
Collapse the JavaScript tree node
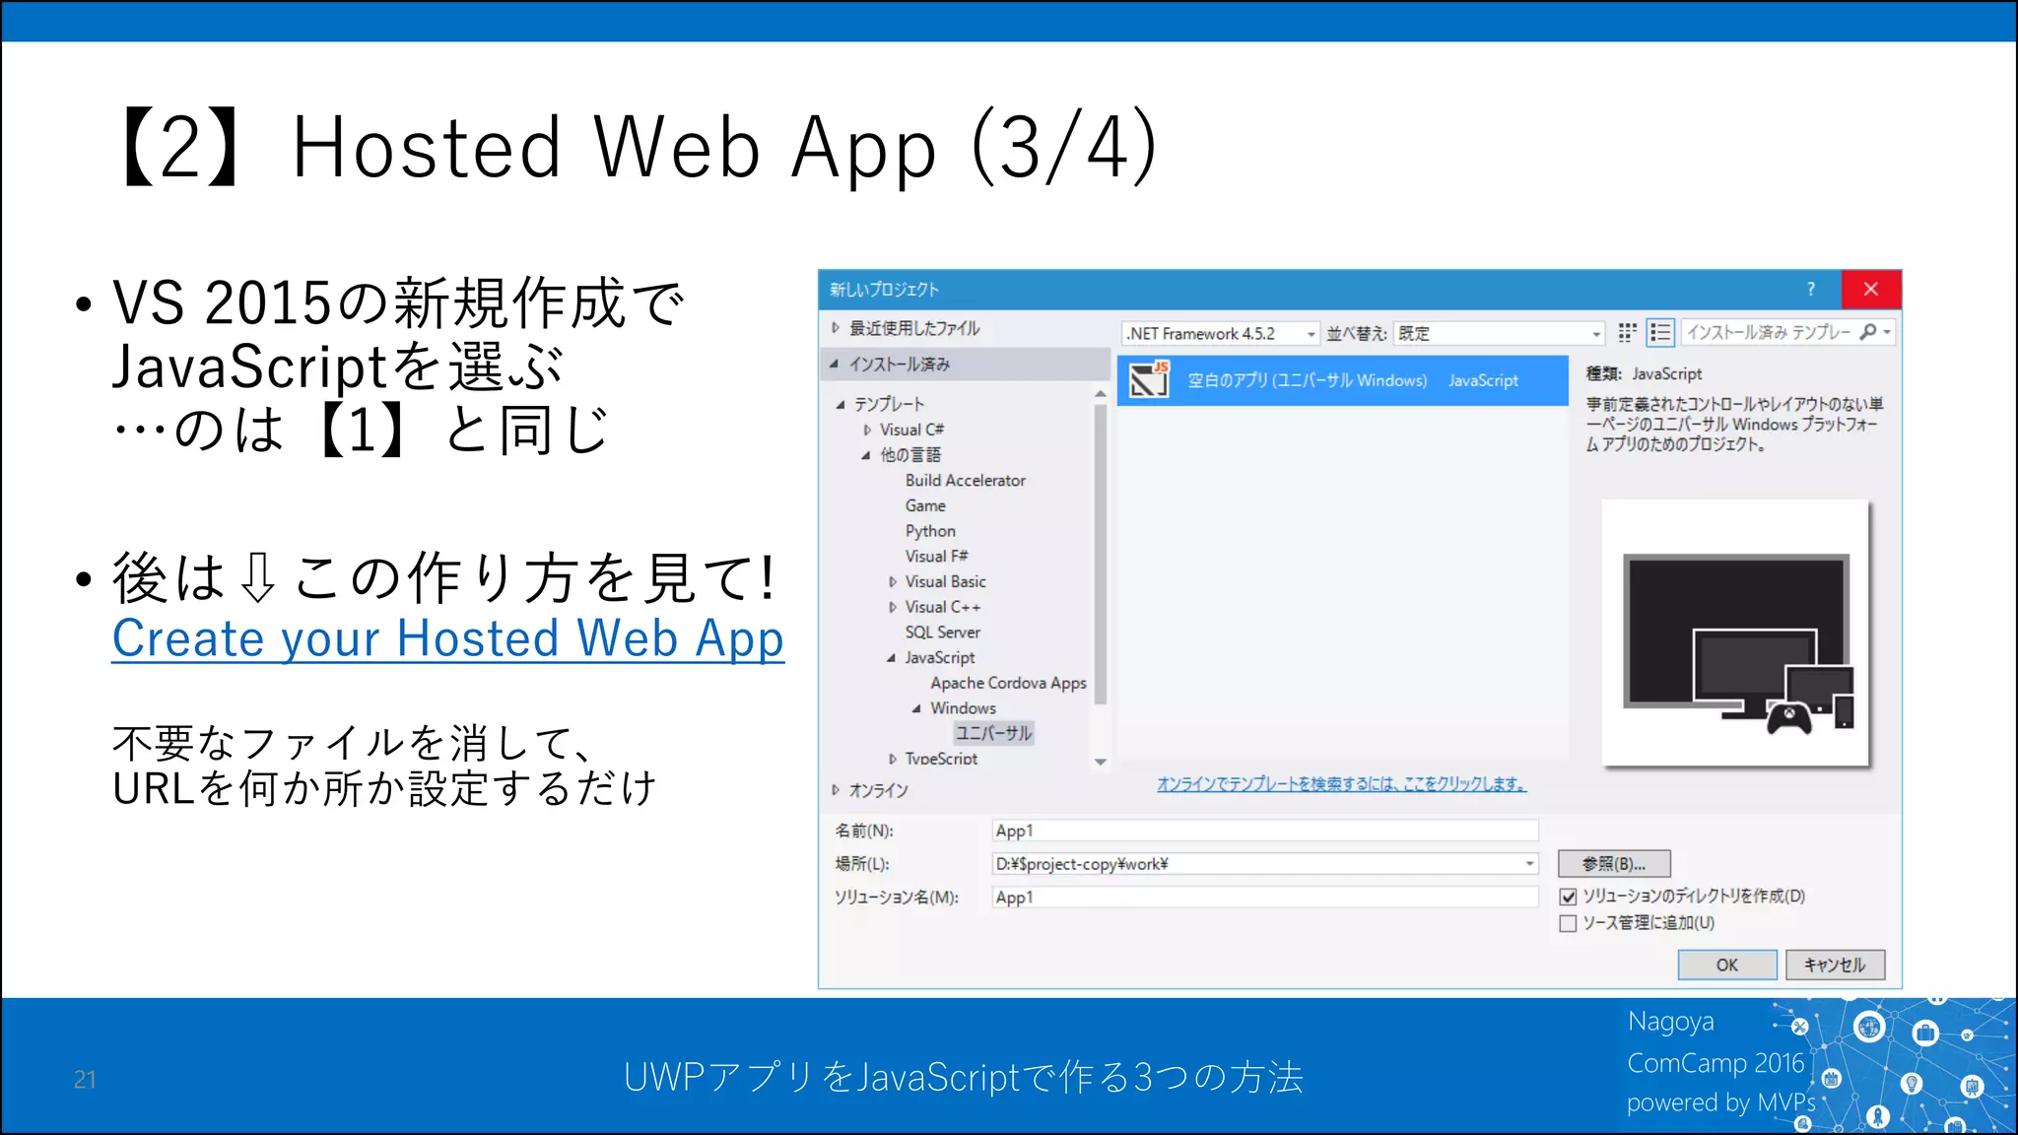point(892,658)
